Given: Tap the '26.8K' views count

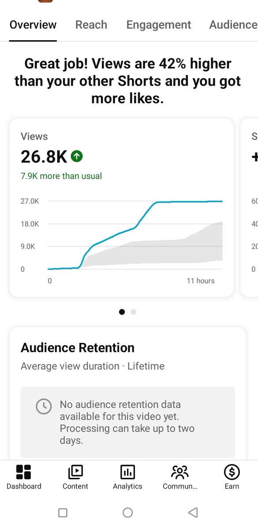Looking at the screenshot, I should coord(44,156).
